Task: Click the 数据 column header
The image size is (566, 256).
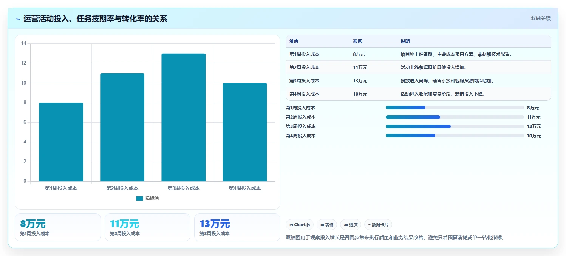Action: coord(357,42)
